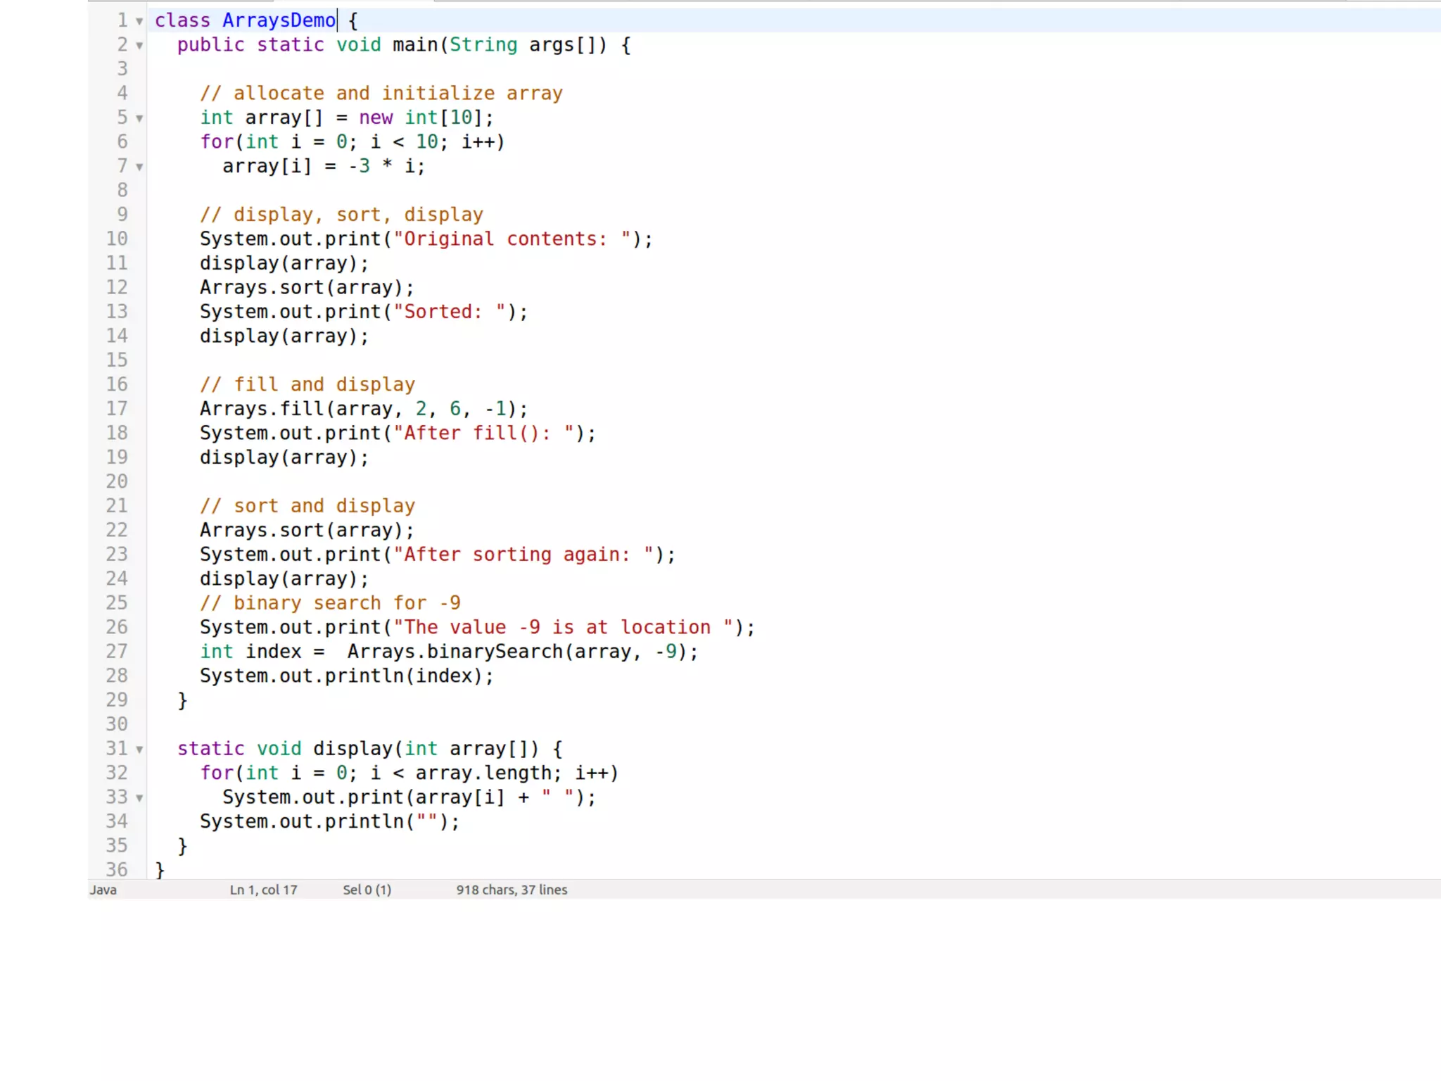The height and width of the screenshot is (1081, 1441).
Task: Open the Java language selector in the status bar
Action: [x=103, y=890]
